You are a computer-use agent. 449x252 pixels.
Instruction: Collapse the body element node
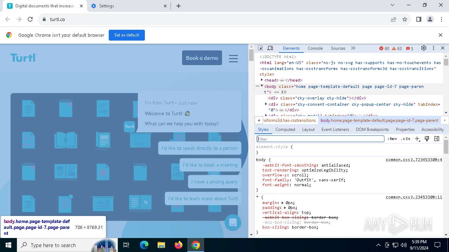[262, 86]
